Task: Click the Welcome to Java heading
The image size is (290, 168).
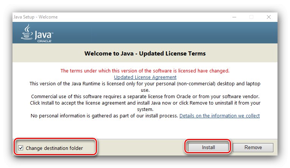Action: click(145, 54)
